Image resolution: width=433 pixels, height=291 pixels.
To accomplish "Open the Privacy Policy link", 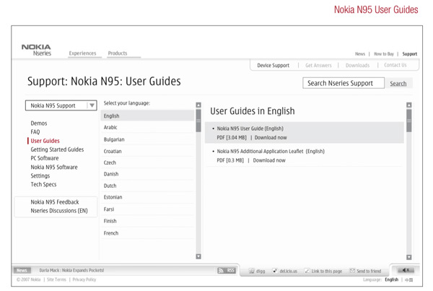I will (x=84, y=279).
